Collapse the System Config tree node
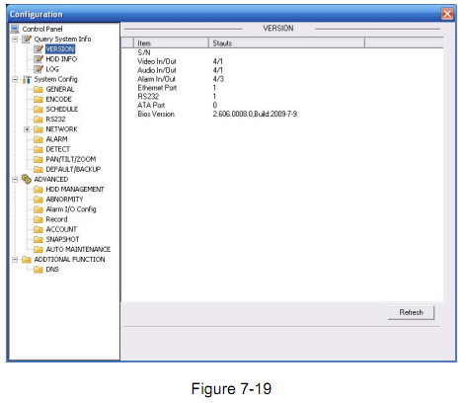 tap(15, 79)
